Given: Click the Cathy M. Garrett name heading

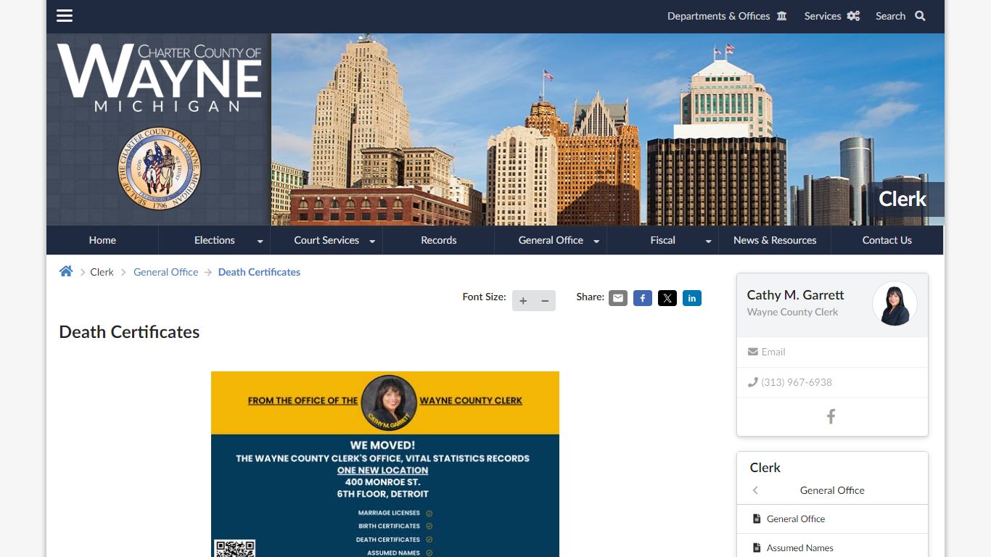Looking at the screenshot, I should pyautogui.click(x=795, y=294).
